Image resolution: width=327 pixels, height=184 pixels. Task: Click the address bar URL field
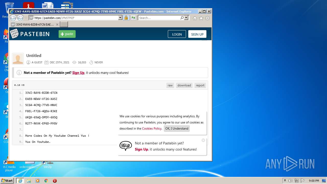click(74, 18)
